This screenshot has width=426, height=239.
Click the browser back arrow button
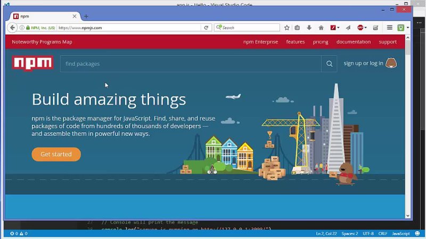click(12, 28)
